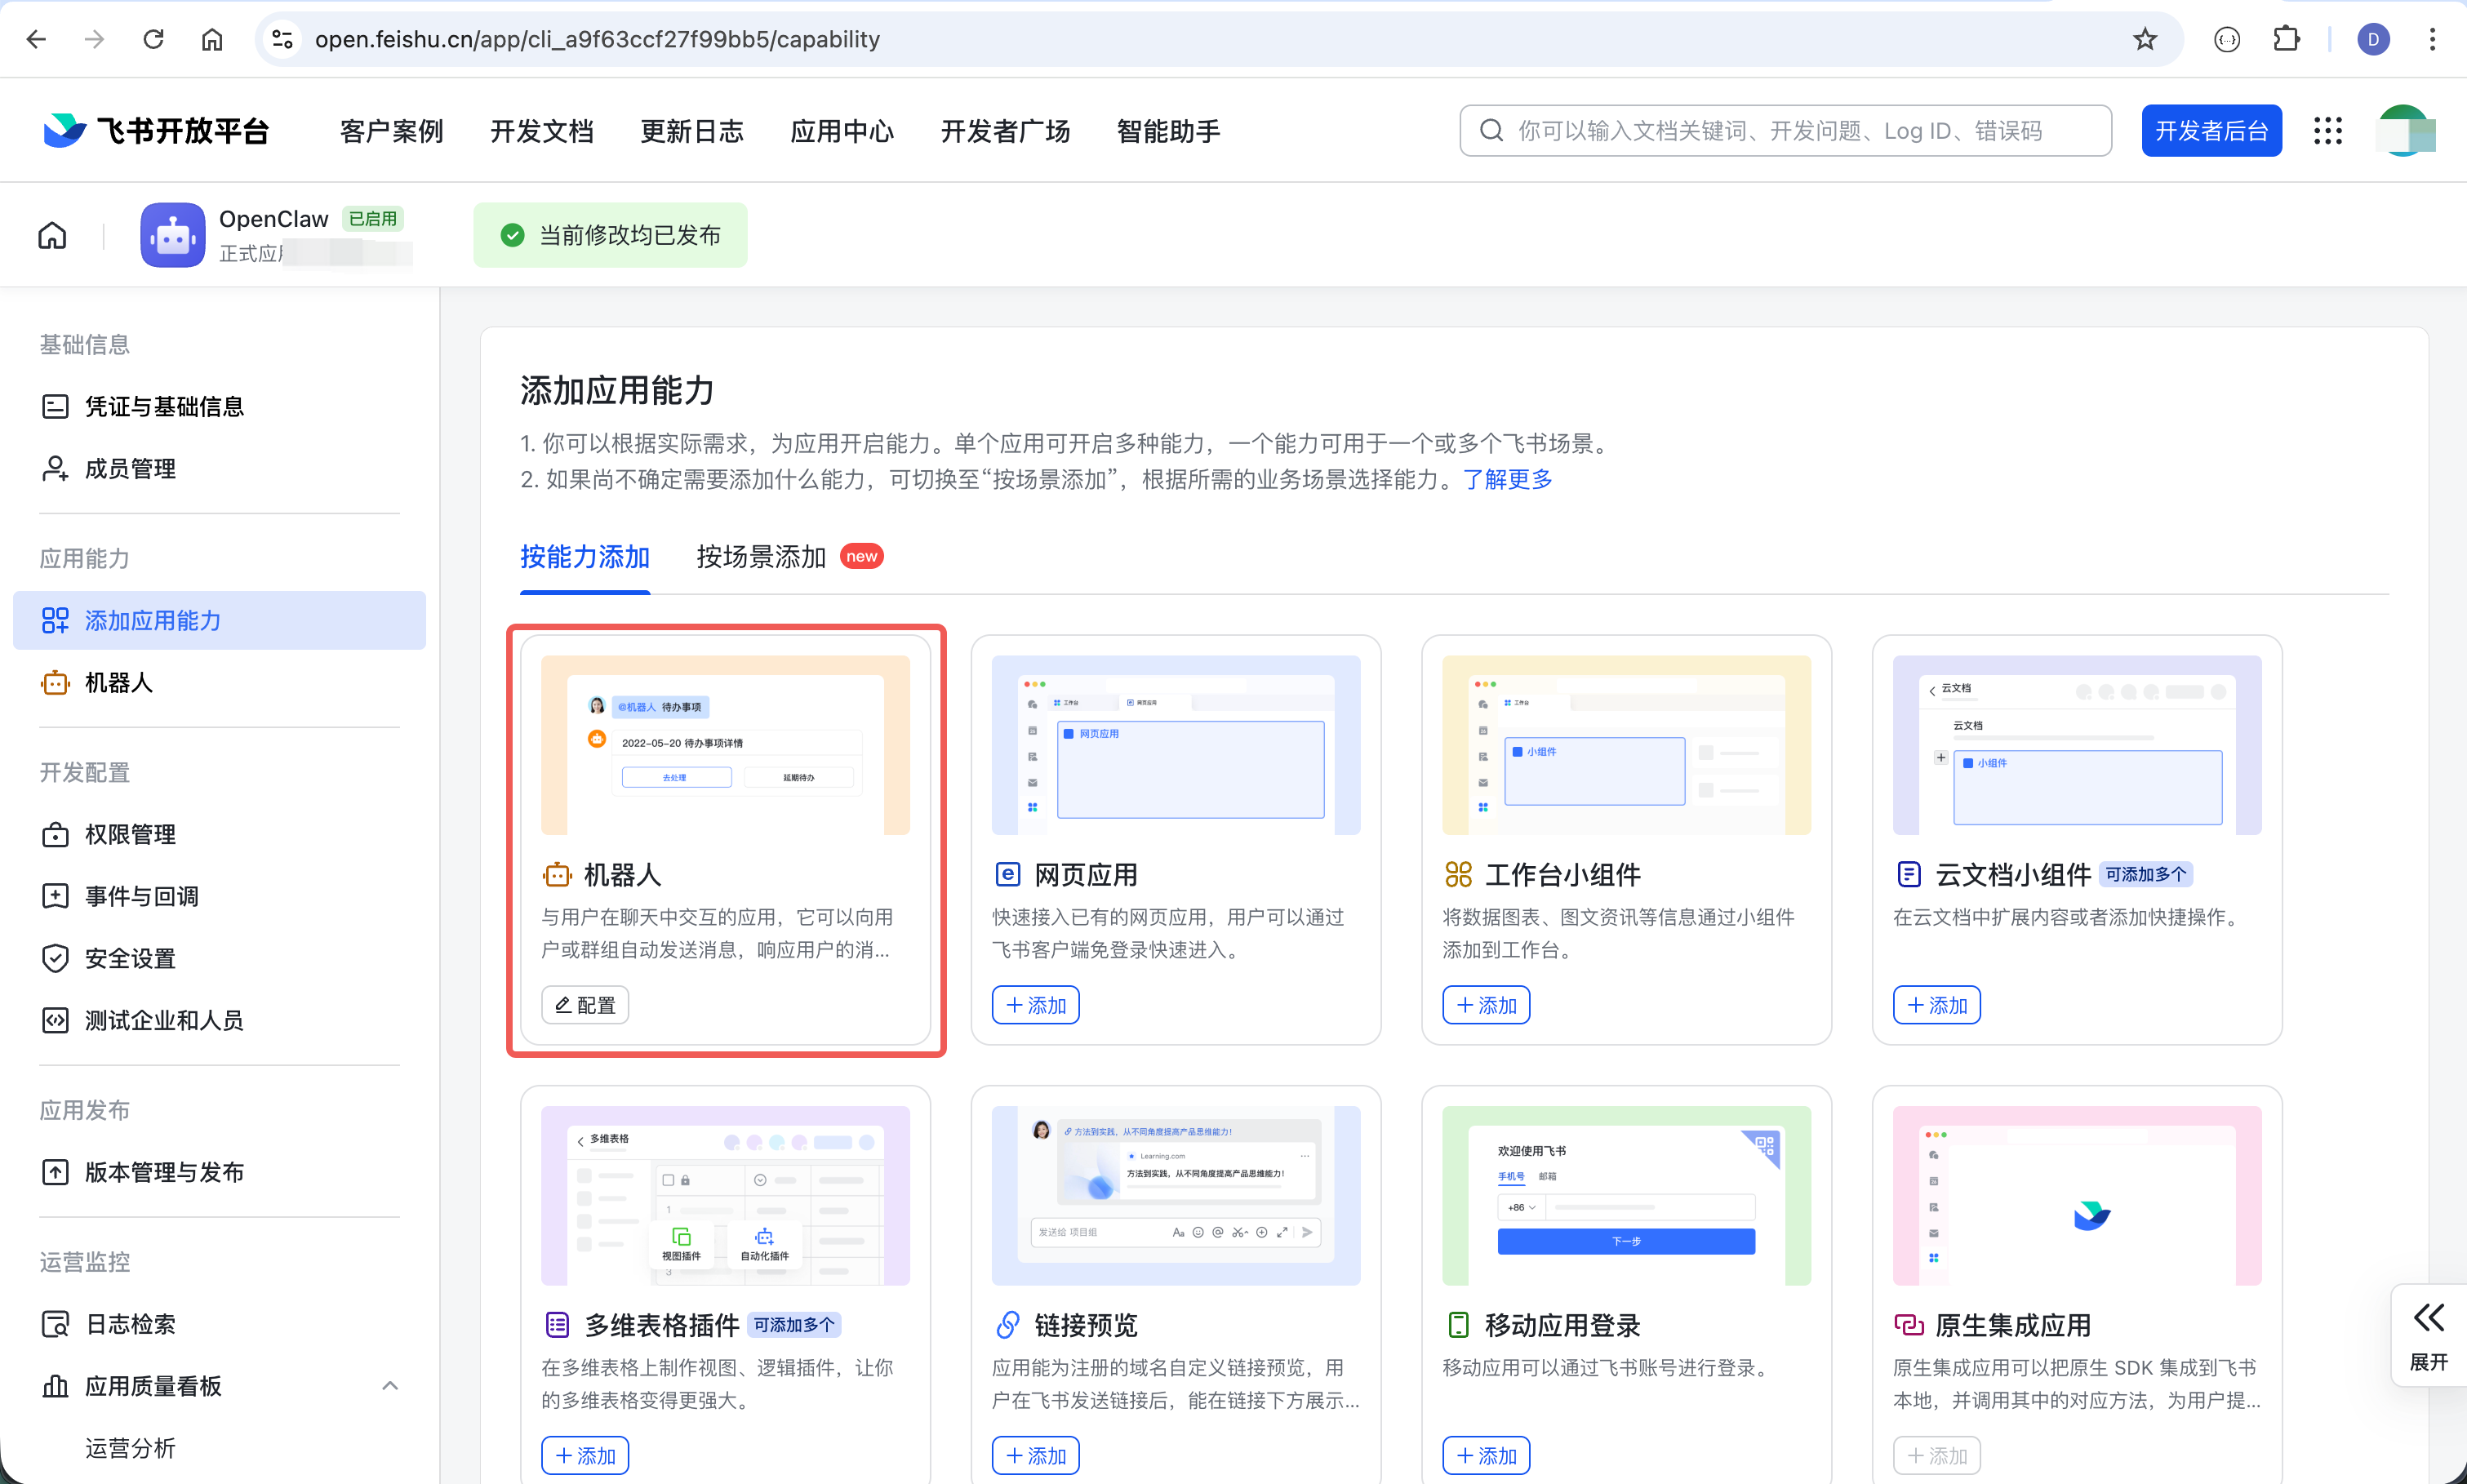Click the 工作台小组件 preview thumbnail
Screen dimensions: 2467x1484
(x=1626, y=745)
